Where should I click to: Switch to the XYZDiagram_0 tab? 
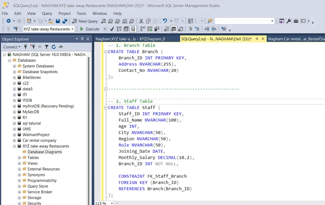point(130,39)
